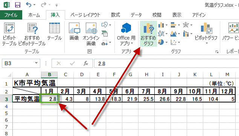Screen dimensions: 239x136
Task: Click the Insert Function fx button
Action: click(x=86, y=63)
